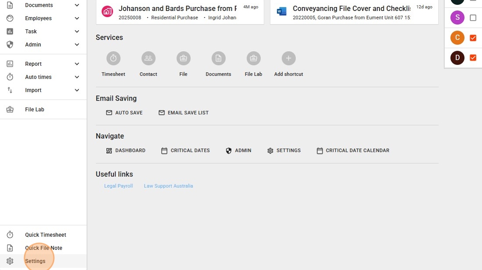Image resolution: width=482 pixels, height=270 pixels.
Task: Tick the checkbox beside user S
Action: pos(473,18)
